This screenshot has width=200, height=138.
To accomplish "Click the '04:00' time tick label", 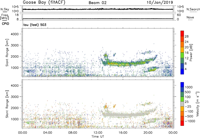I will (x=47, y=133).
